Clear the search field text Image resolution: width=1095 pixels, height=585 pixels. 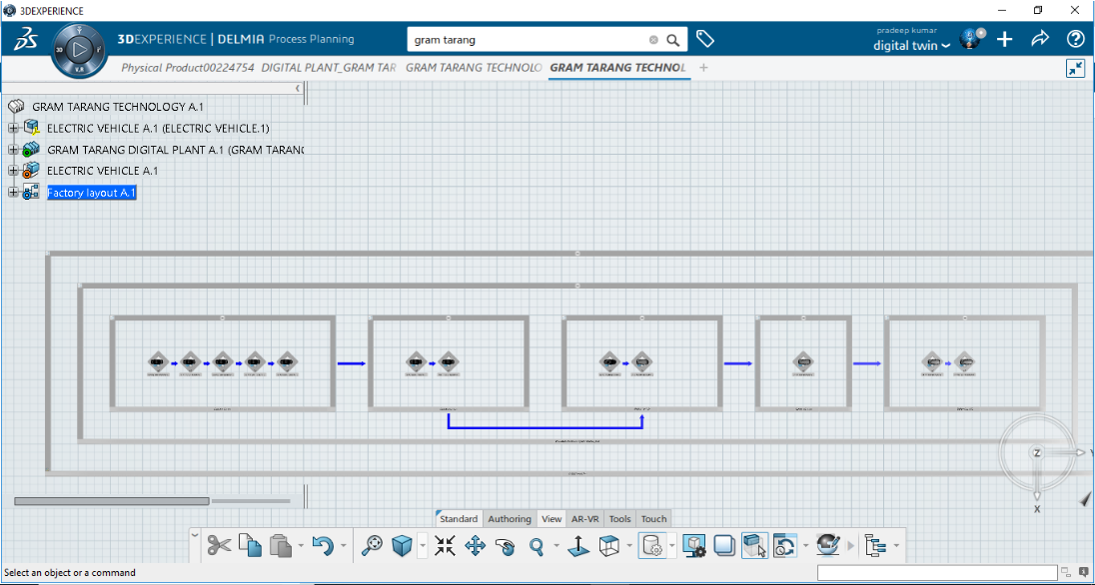[x=653, y=40]
